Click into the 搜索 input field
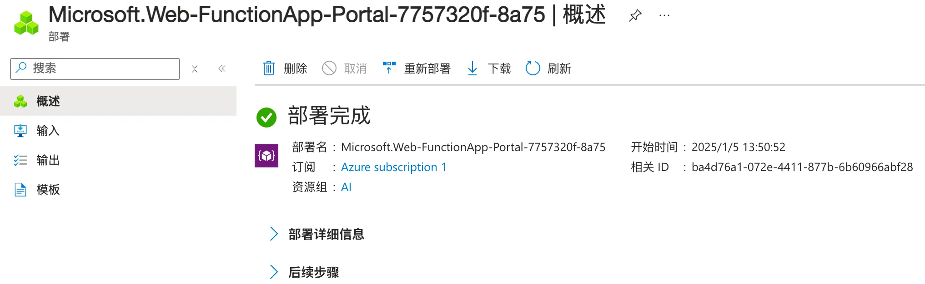The image size is (925, 284). coord(102,69)
